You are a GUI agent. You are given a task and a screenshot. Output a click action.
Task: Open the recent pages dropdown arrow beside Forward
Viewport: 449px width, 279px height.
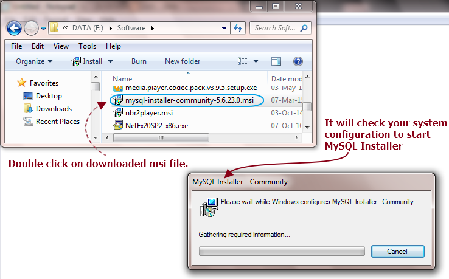click(x=44, y=29)
